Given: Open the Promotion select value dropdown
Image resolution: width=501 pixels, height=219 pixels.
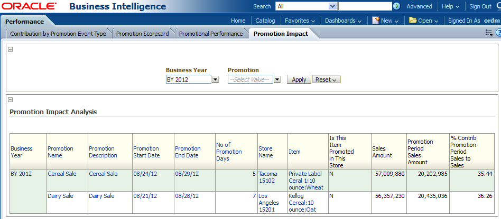Looking at the screenshot, I should pyautogui.click(x=277, y=79).
